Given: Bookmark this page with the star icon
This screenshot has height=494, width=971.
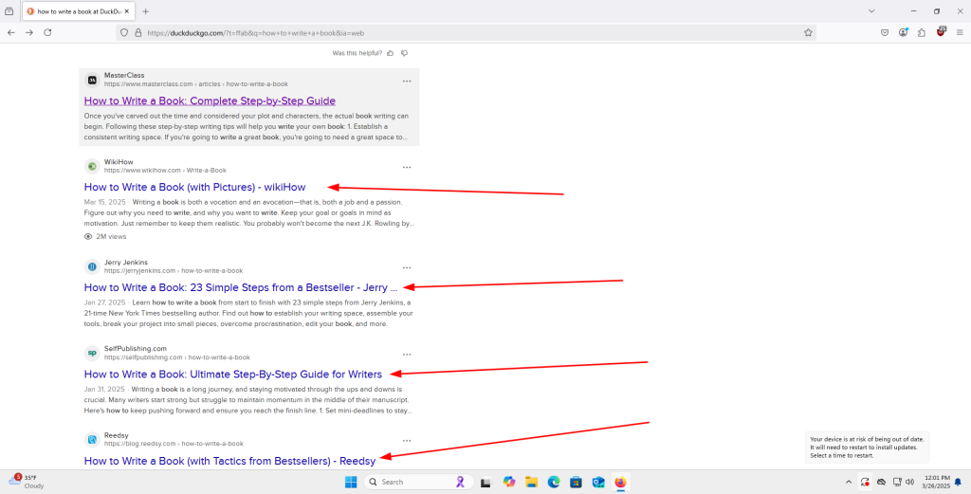Looking at the screenshot, I should (x=808, y=33).
